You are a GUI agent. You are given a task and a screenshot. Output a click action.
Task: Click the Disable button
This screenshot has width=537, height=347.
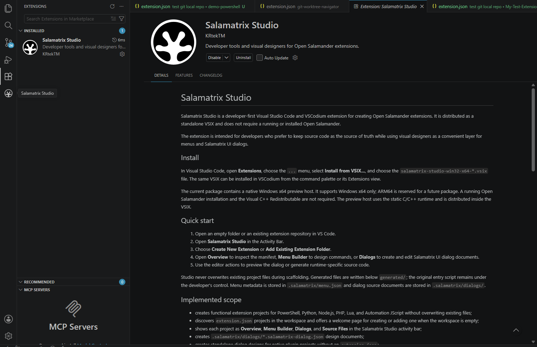(x=215, y=58)
